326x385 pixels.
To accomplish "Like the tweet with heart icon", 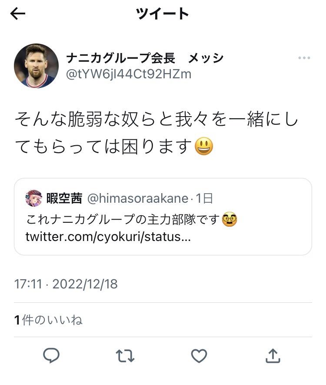I will (199, 356).
